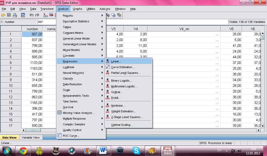The width and height of the screenshot is (267, 156).
Task: Open Microsoft Word from the taskbar
Action: click(103, 151)
